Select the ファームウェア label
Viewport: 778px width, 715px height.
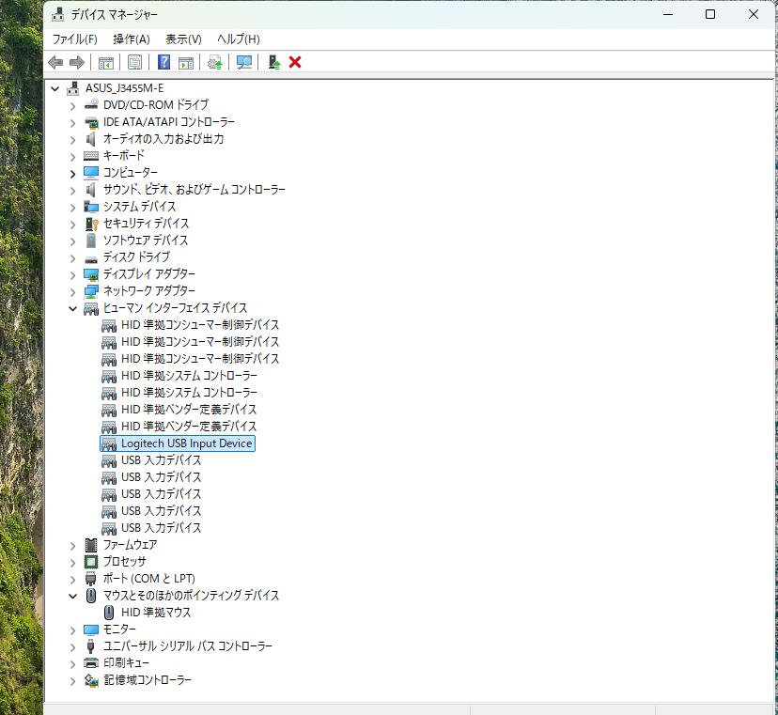[130, 545]
